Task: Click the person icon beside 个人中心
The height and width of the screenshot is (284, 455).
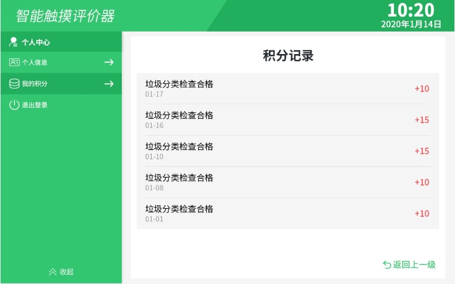Action: click(14, 42)
